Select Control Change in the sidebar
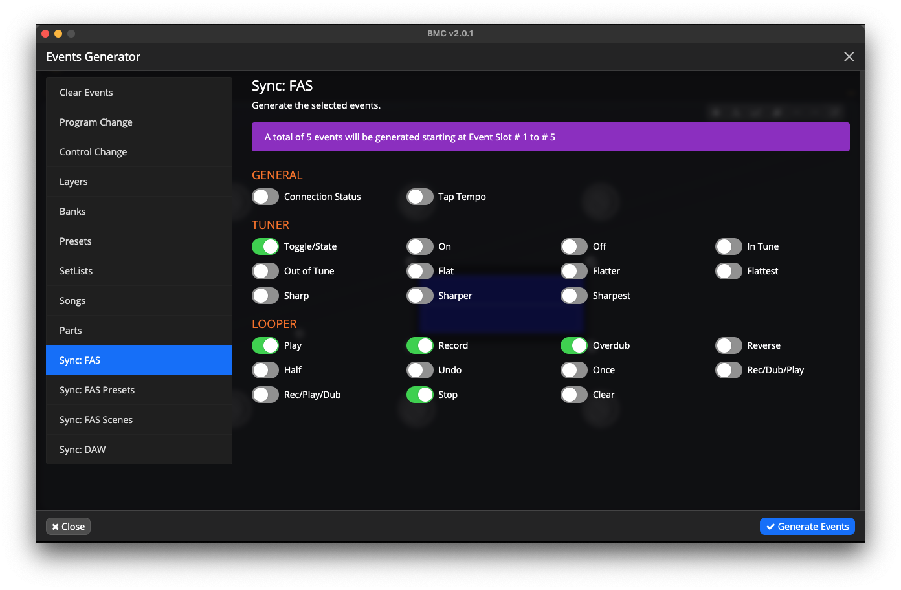This screenshot has height=590, width=901. [x=139, y=152]
